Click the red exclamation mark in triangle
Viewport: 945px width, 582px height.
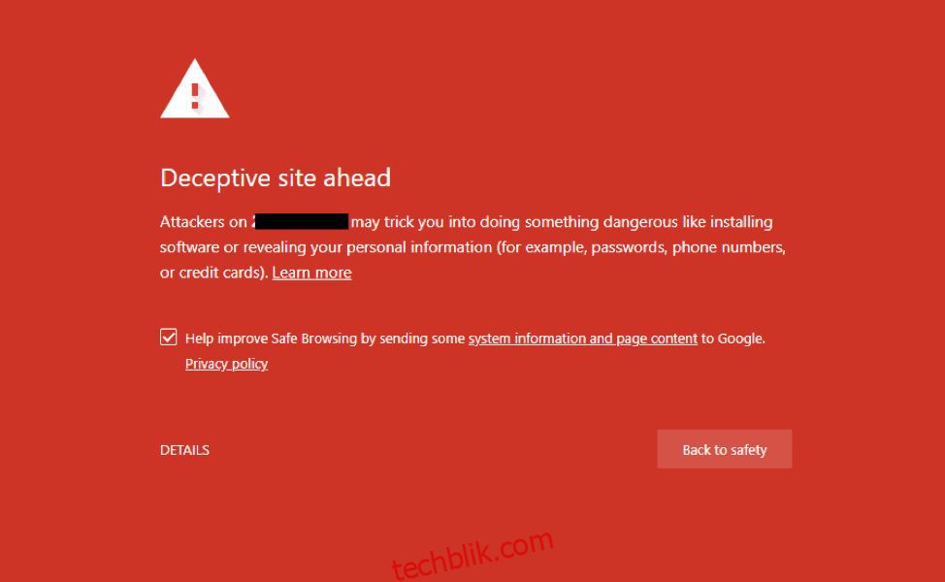(x=195, y=96)
